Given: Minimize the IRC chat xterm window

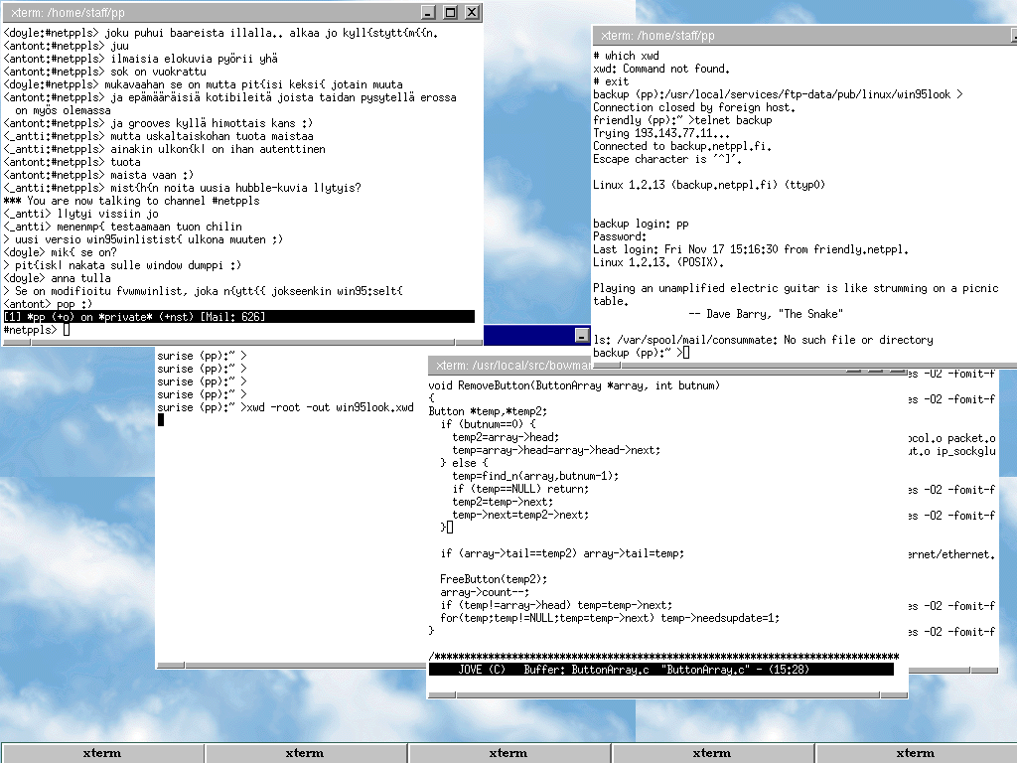Looking at the screenshot, I should pos(428,13).
